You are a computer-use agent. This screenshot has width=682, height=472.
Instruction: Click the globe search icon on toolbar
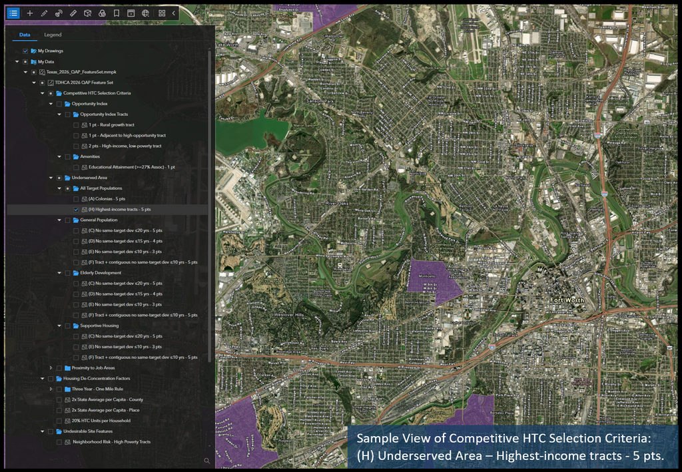point(146,13)
